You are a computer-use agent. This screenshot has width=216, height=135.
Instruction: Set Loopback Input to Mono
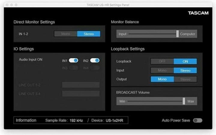(x=162, y=70)
